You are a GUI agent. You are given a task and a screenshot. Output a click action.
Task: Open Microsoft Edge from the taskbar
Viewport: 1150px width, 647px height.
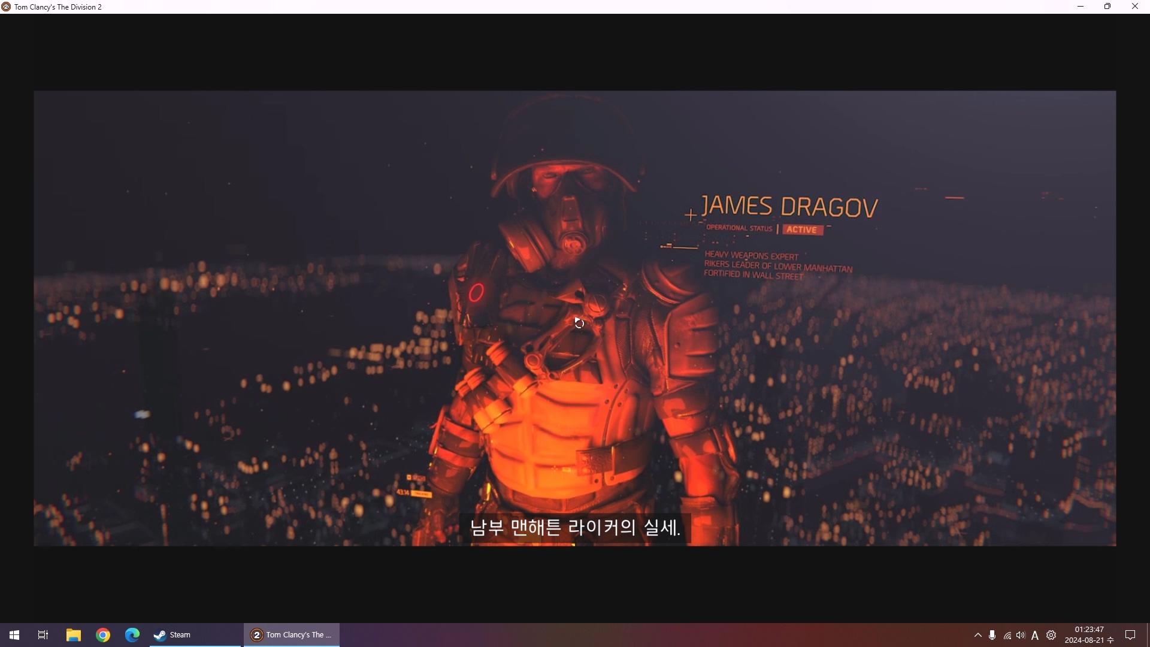[x=132, y=635]
